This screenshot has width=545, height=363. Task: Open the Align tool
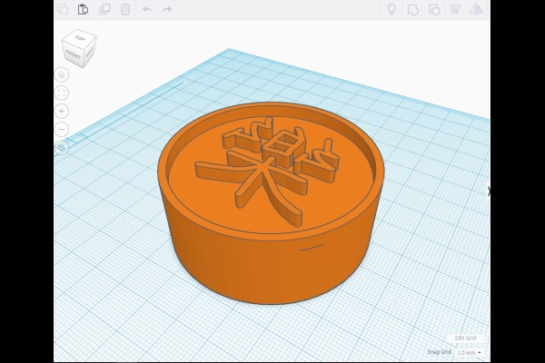[455, 9]
